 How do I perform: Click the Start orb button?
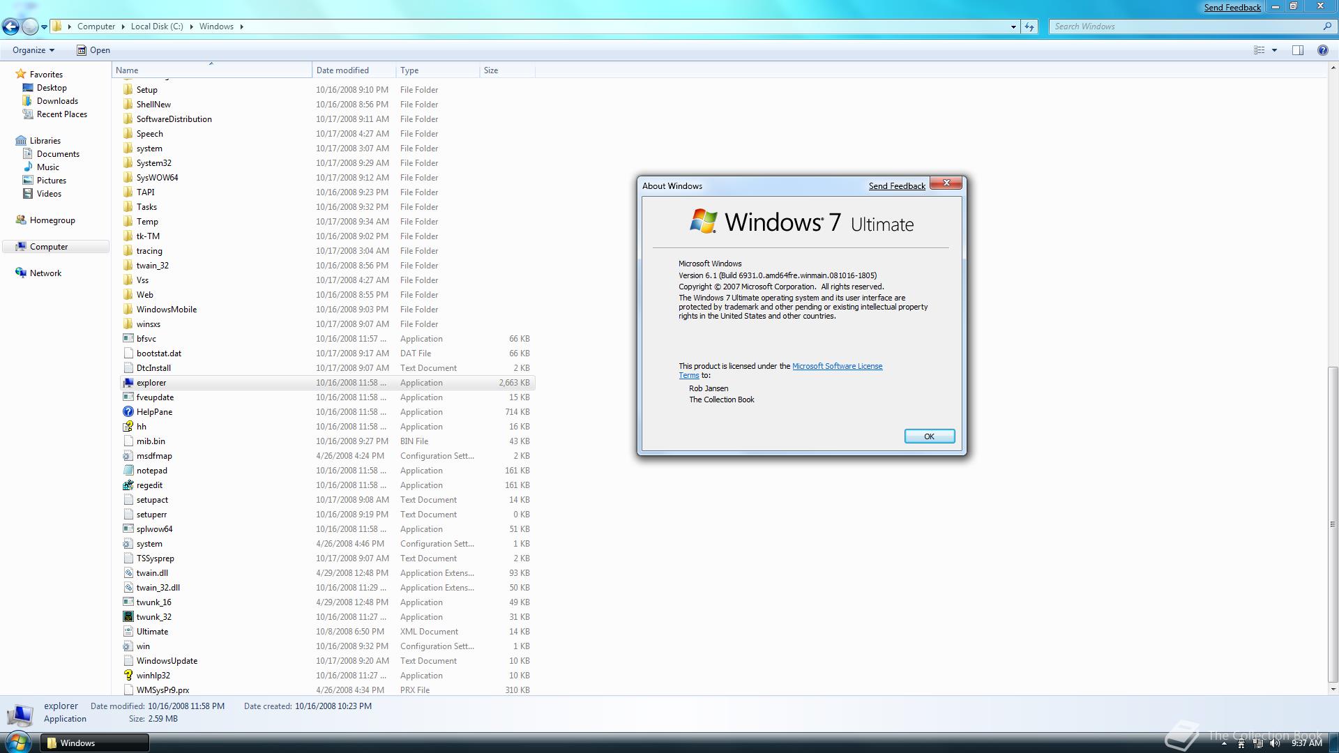coord(17,743)
